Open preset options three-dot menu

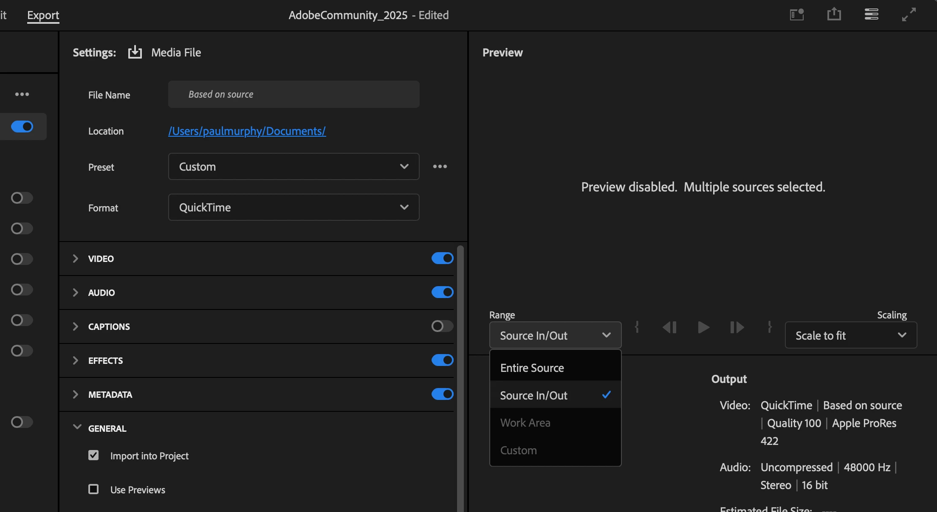coord(440,166)
